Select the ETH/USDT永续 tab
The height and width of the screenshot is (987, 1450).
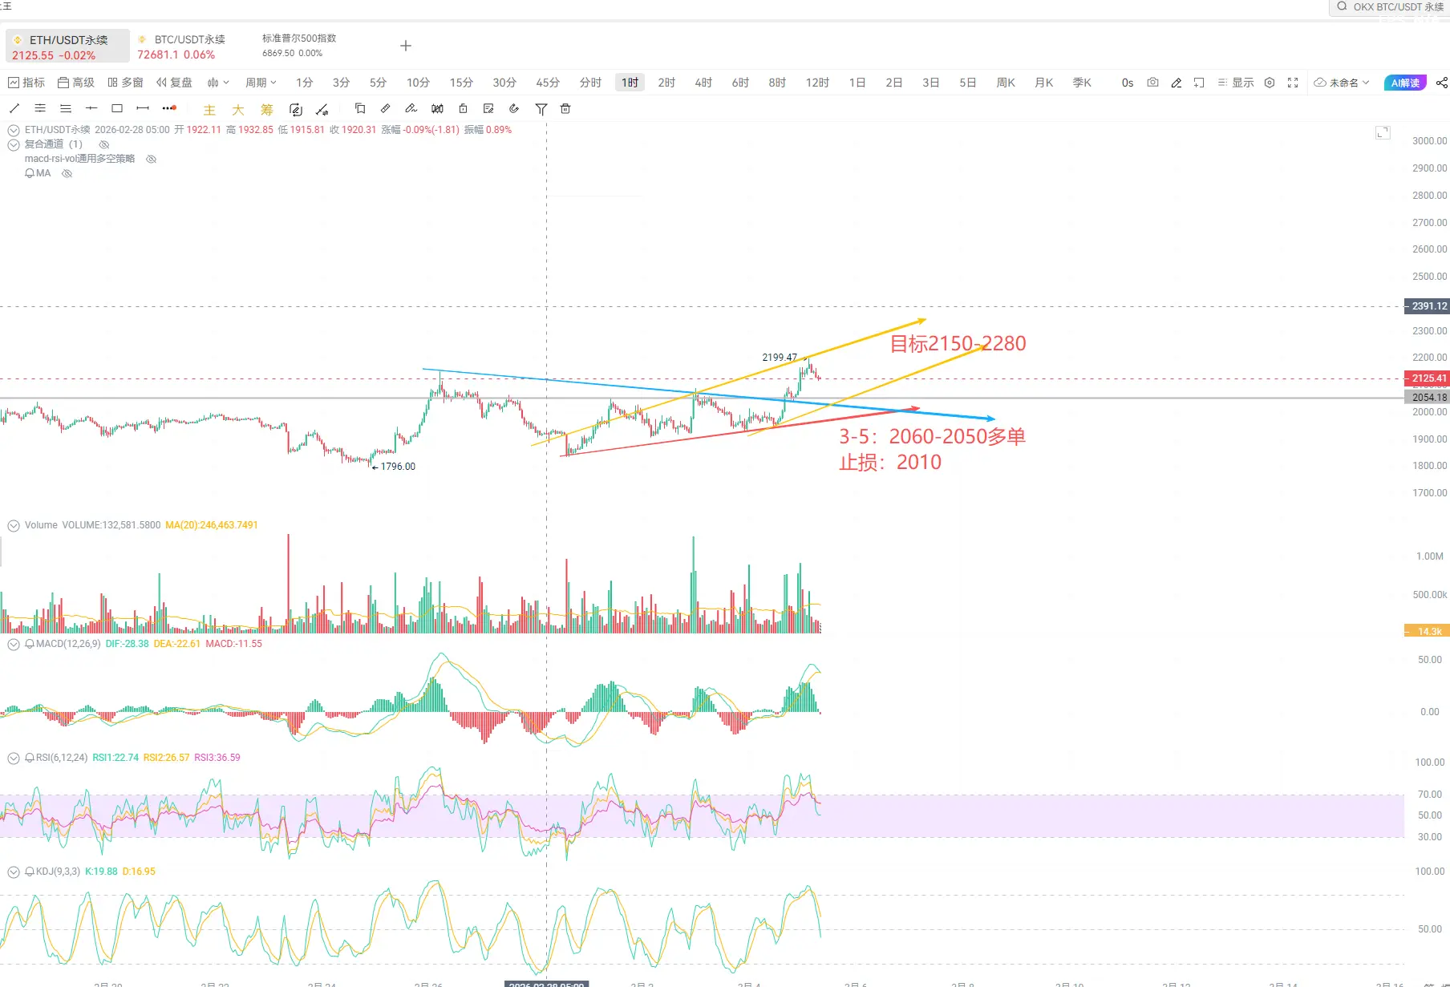tap(67, 47)
